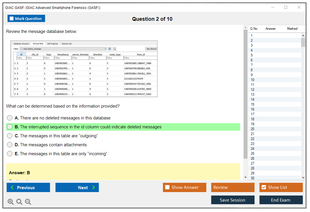Click the Previous button with left arrow

[28, 187]
